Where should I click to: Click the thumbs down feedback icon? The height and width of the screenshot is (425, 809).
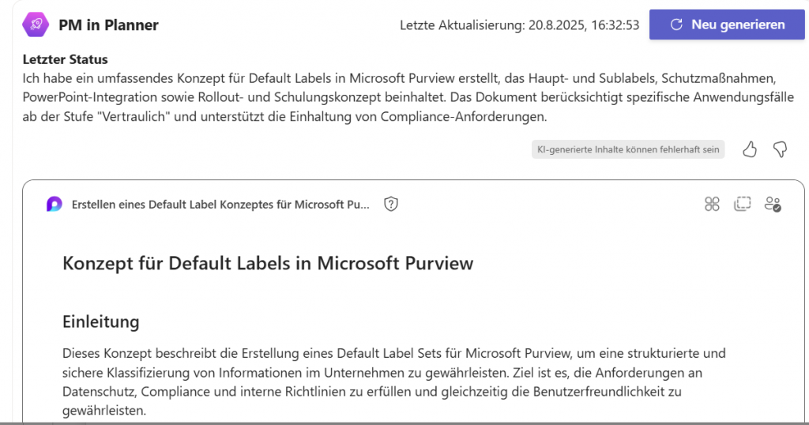tap(780, 149)
